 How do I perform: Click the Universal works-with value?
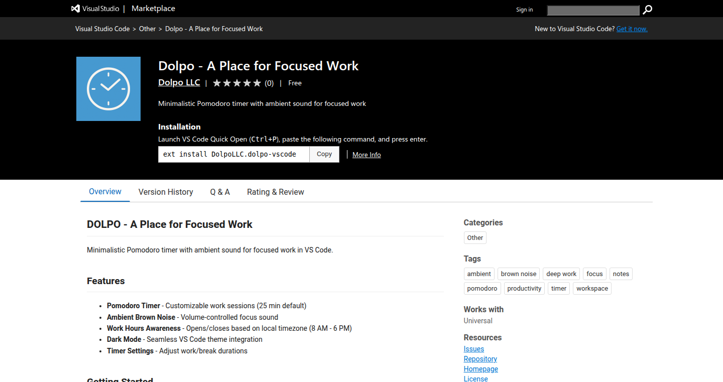pos(478,321)
